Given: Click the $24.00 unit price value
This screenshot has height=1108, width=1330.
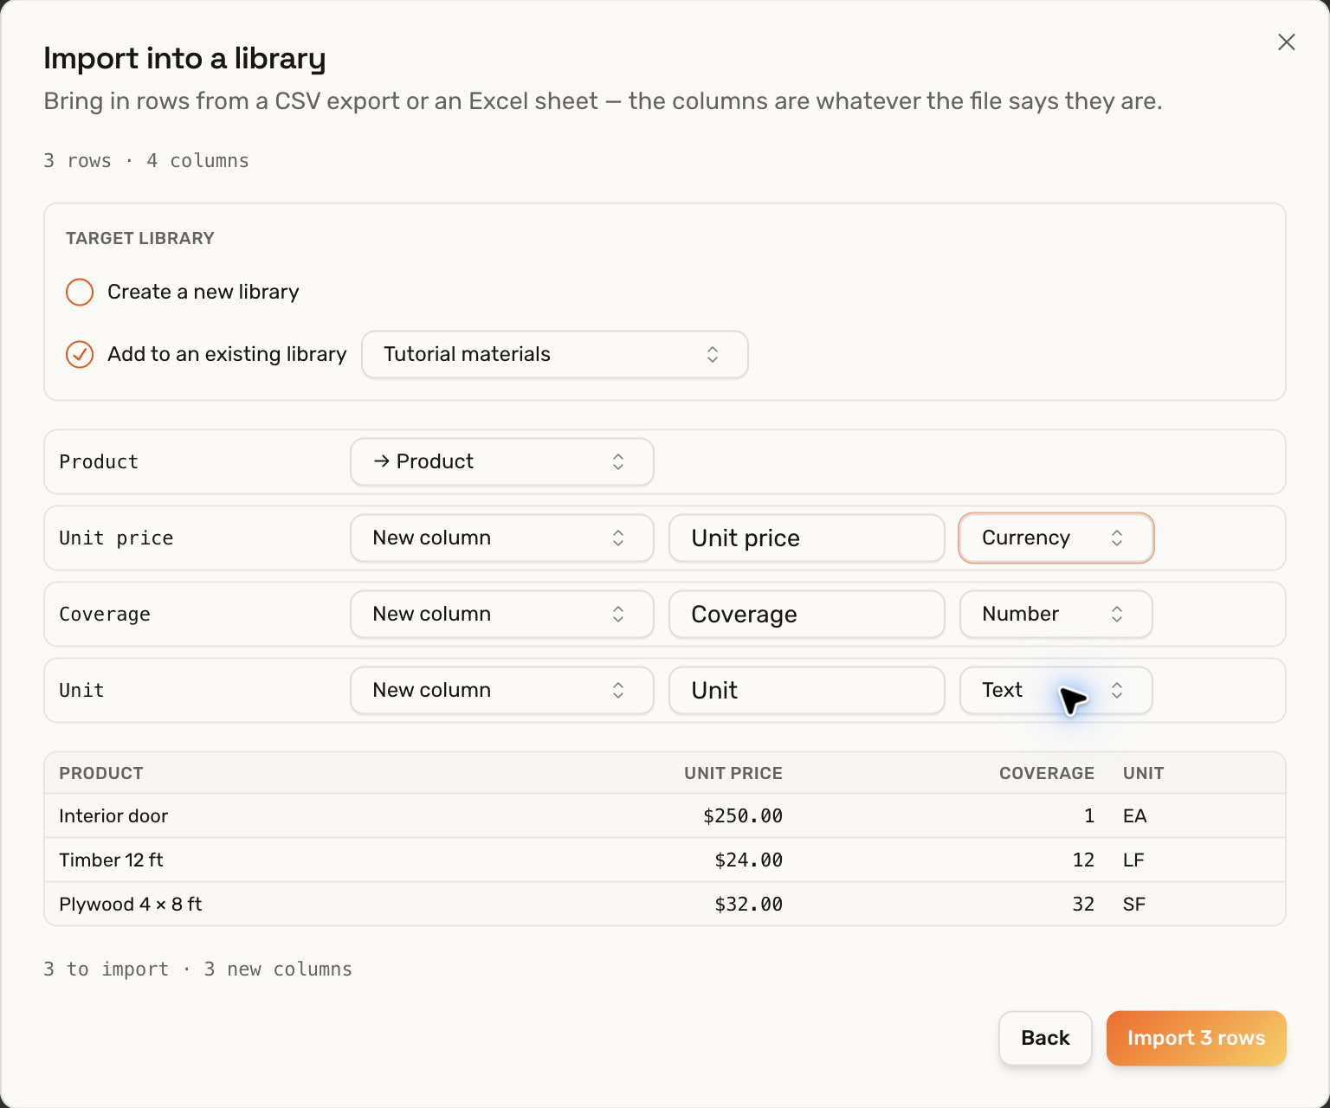Looking at the screenshot, I should (748, 860).
